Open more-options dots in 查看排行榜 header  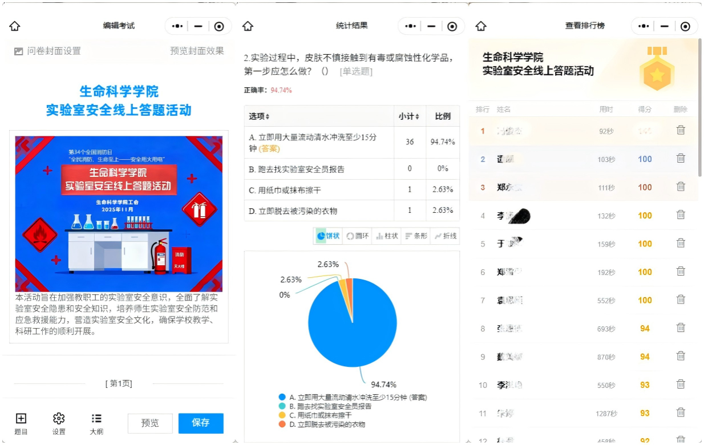pyautogui.click(x=644, y=26)
